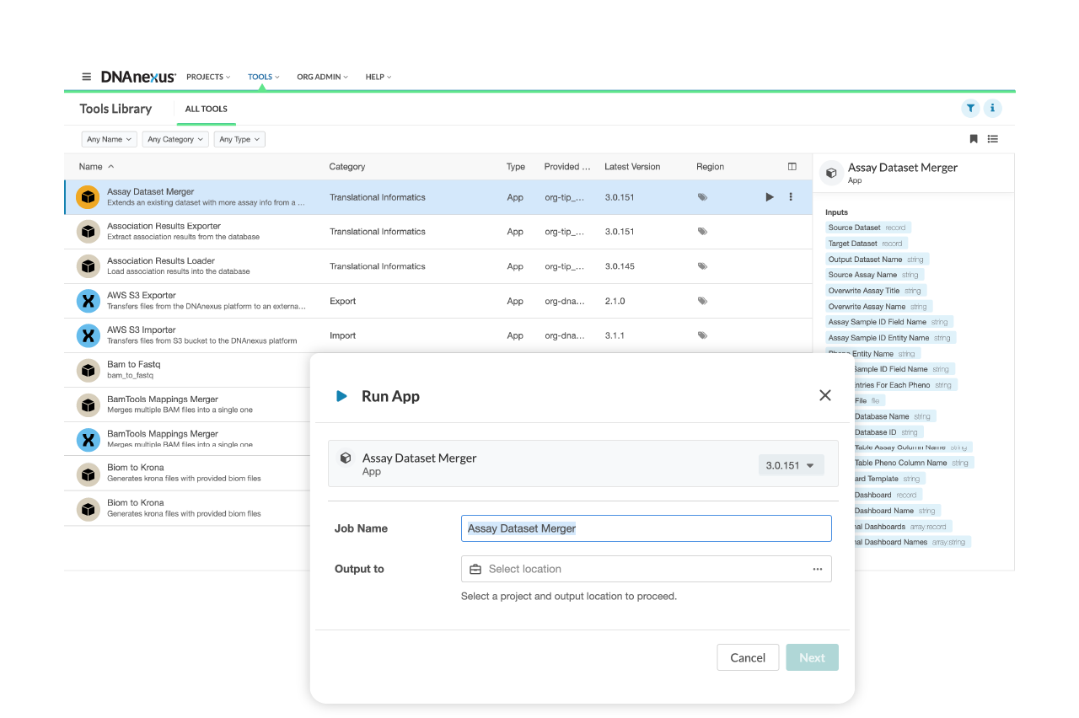This screenshot has height=718, width=1079.
Task: Click the Output Dataset Name input tag
Action: pos(877,260)
